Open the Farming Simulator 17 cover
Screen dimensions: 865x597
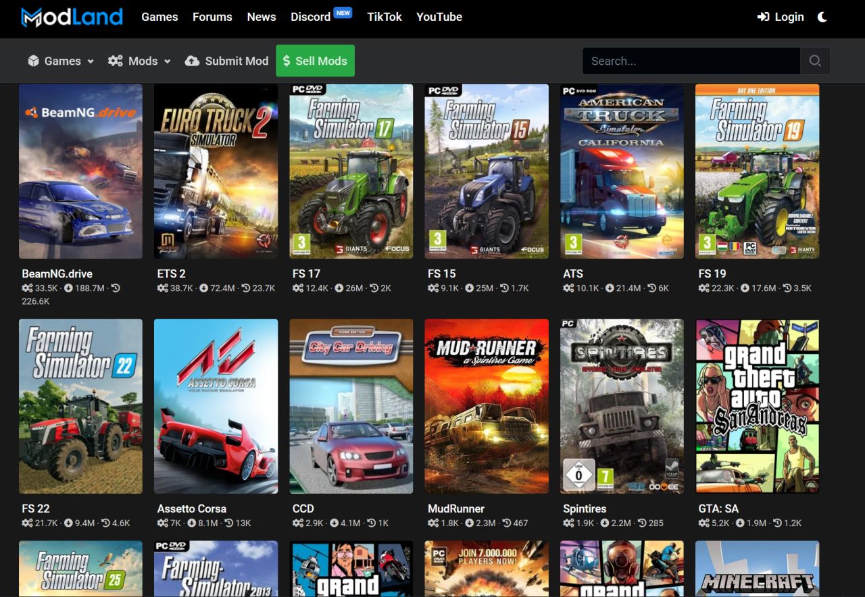point(351,172)
